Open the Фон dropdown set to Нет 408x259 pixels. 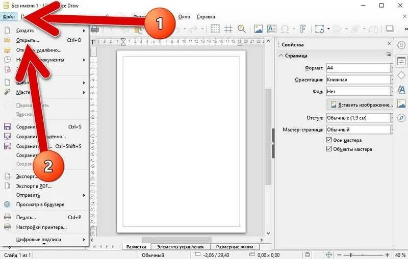pyautogui.click(x=360, y=91)
